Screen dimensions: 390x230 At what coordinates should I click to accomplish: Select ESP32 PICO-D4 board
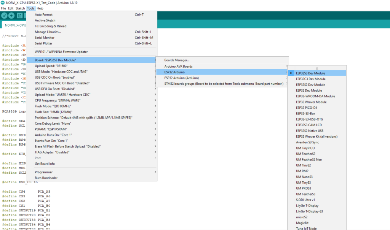coord(317,108)
